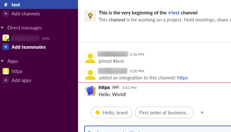Click the httpx sender name in message
Image resolution: width=231 pixels, height=132 pixels.
click(104, 87)
